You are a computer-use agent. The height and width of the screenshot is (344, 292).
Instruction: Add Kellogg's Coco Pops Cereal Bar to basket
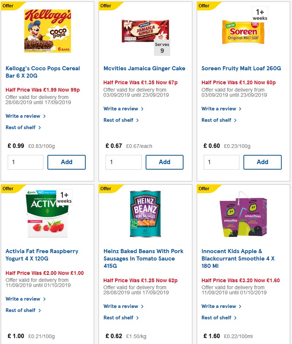(x=66, y=162)
